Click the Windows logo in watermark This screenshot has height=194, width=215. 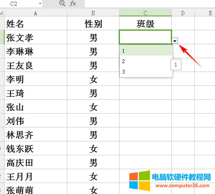tap(140, 181)
